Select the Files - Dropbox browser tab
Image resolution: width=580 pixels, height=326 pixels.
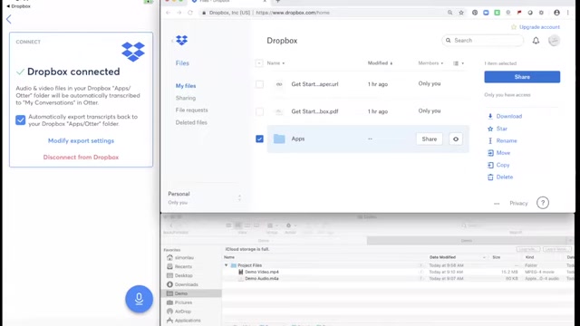click(228, 2)
